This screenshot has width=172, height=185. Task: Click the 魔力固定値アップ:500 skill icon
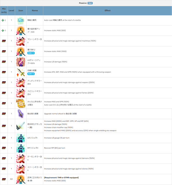tap(21, 31)
